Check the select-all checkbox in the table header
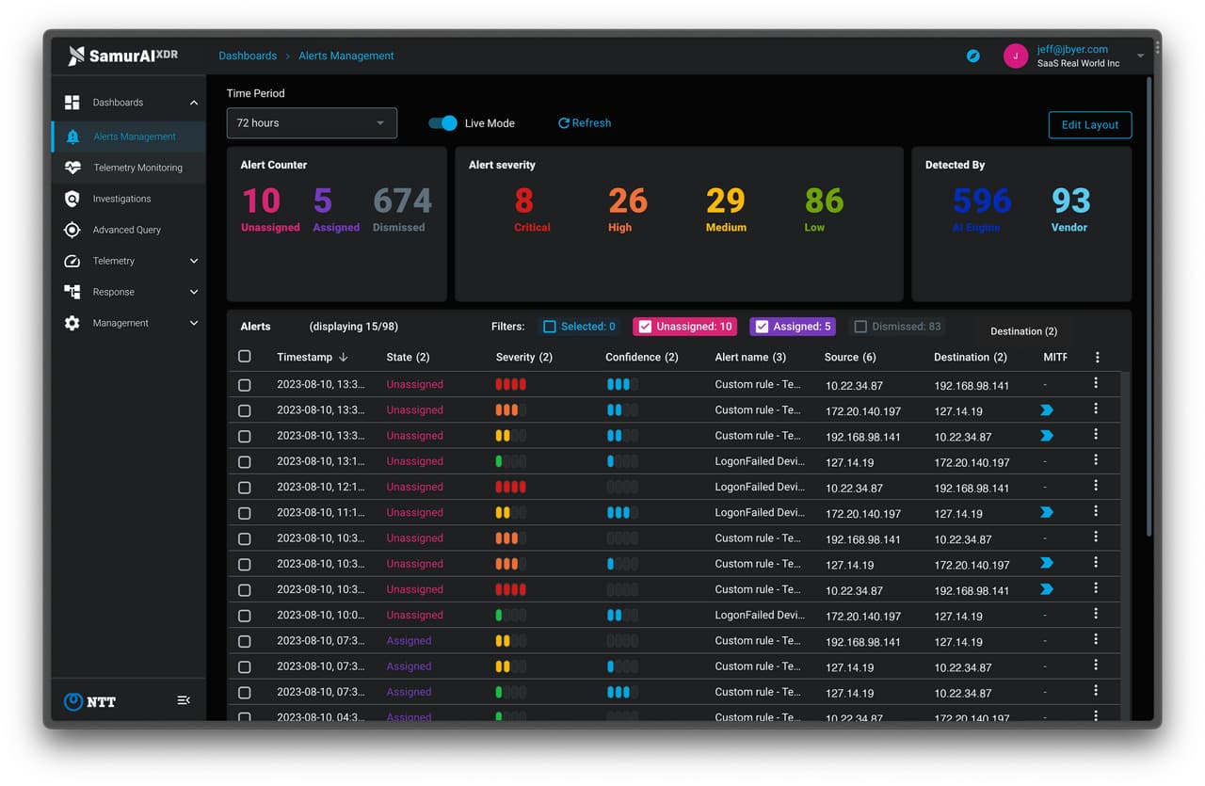 (x=245, y=357)
